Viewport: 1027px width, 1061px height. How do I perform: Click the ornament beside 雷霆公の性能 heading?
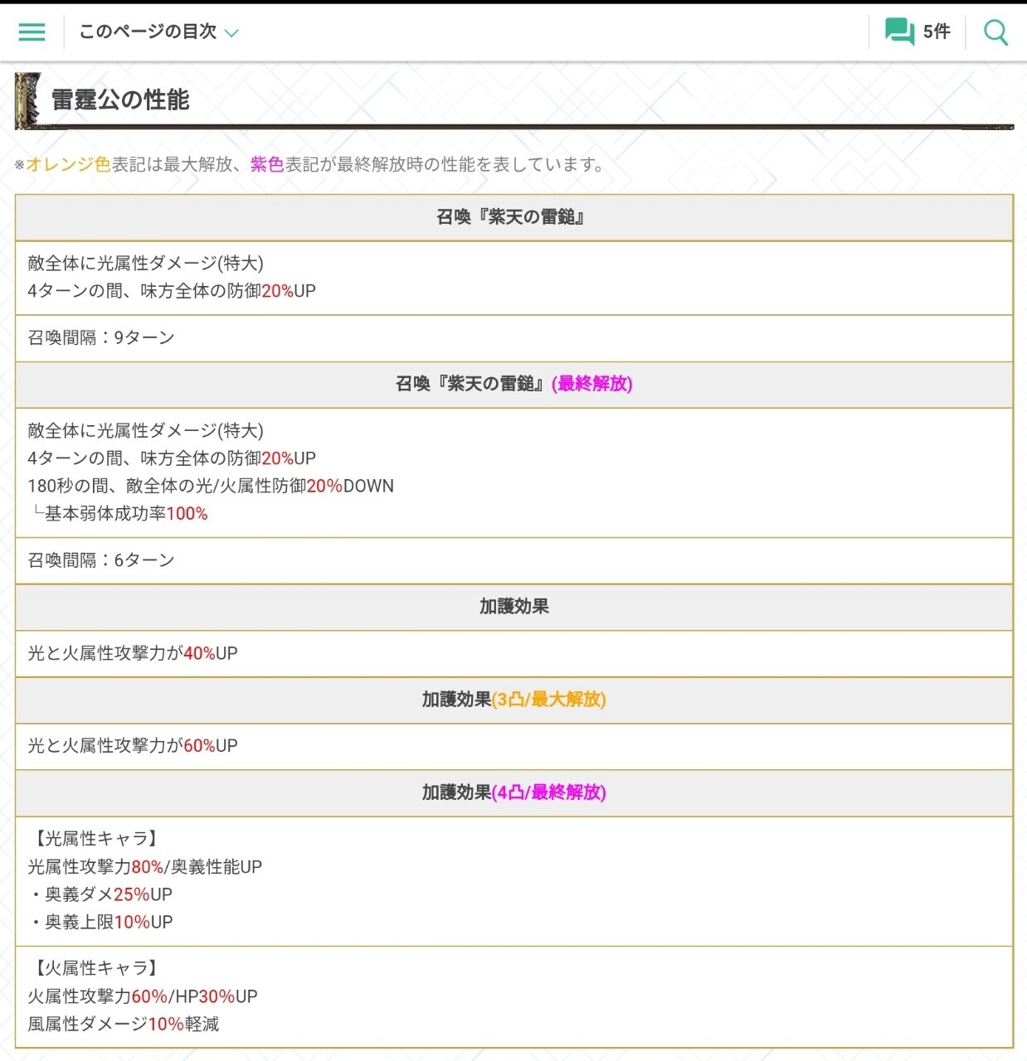click(28, 100)
